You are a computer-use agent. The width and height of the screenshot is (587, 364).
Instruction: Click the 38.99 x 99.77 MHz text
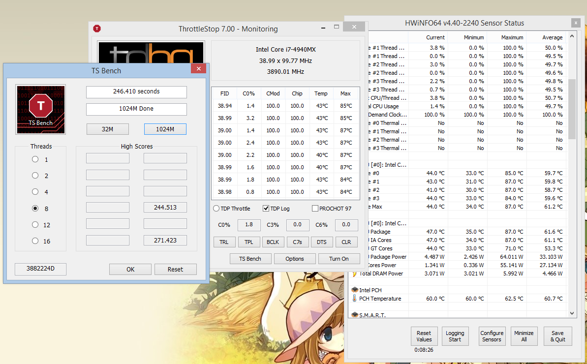coord(286,61)
